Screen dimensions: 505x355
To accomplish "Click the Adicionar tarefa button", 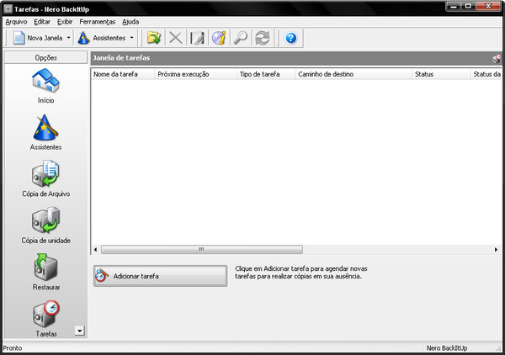I will tap(161, 276).
